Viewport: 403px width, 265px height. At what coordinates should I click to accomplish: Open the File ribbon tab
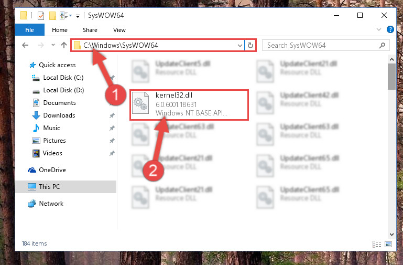(29, 30)
